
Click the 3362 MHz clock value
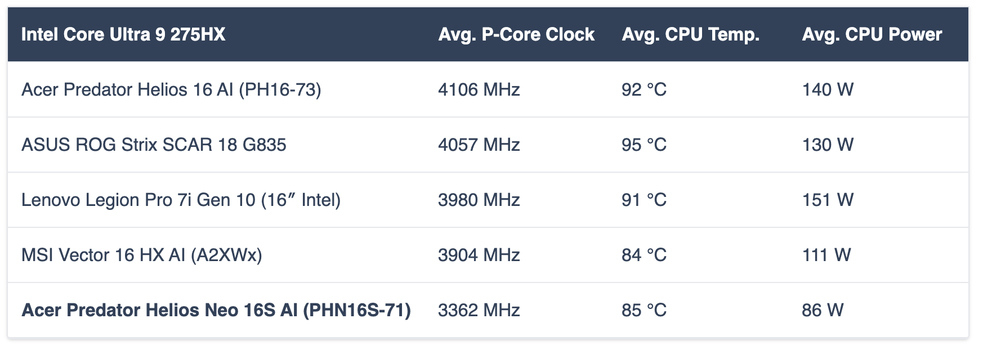pyautogui.click(x=479, y=310)
